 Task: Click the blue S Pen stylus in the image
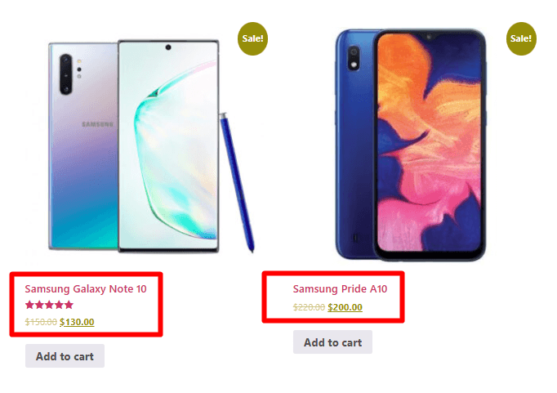(237, 183)
